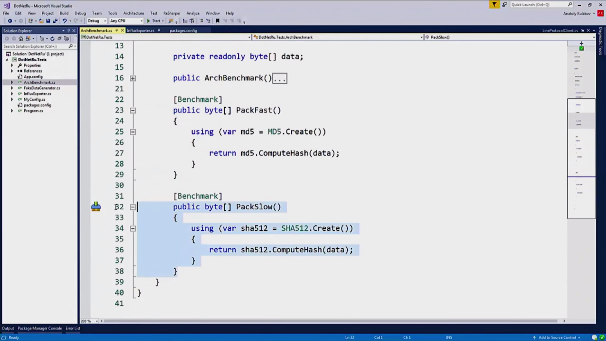Click the Save All toolbar icon
This screenshot has width=606, height=341.
tap(55, 21)
